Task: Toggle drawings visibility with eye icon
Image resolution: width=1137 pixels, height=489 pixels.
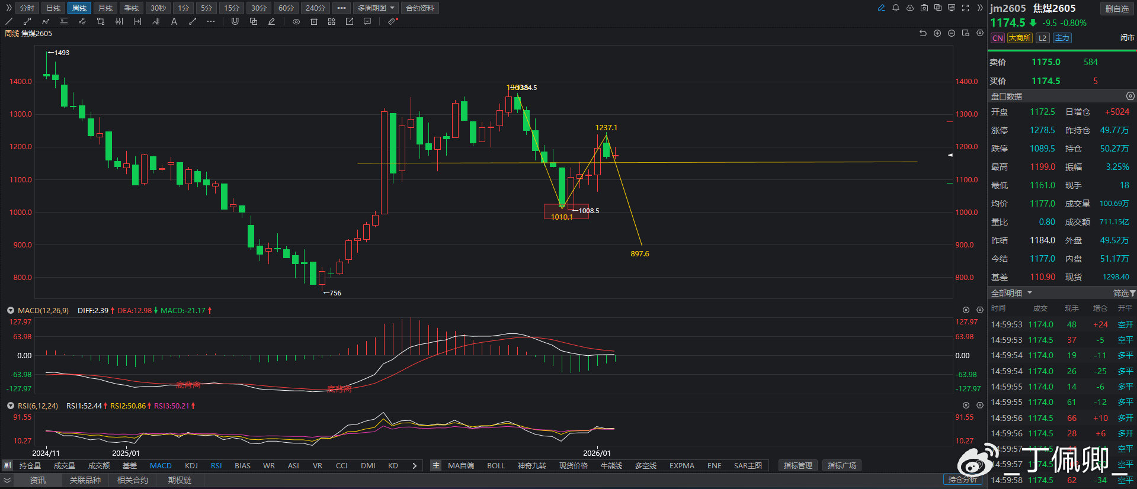Action: point(296,21)
